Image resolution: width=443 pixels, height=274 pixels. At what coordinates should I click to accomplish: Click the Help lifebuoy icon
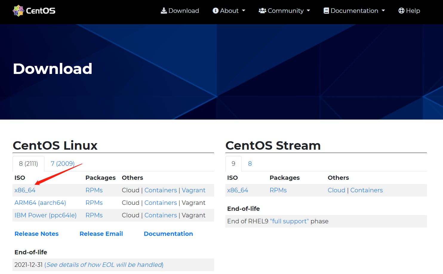point(402,11)
